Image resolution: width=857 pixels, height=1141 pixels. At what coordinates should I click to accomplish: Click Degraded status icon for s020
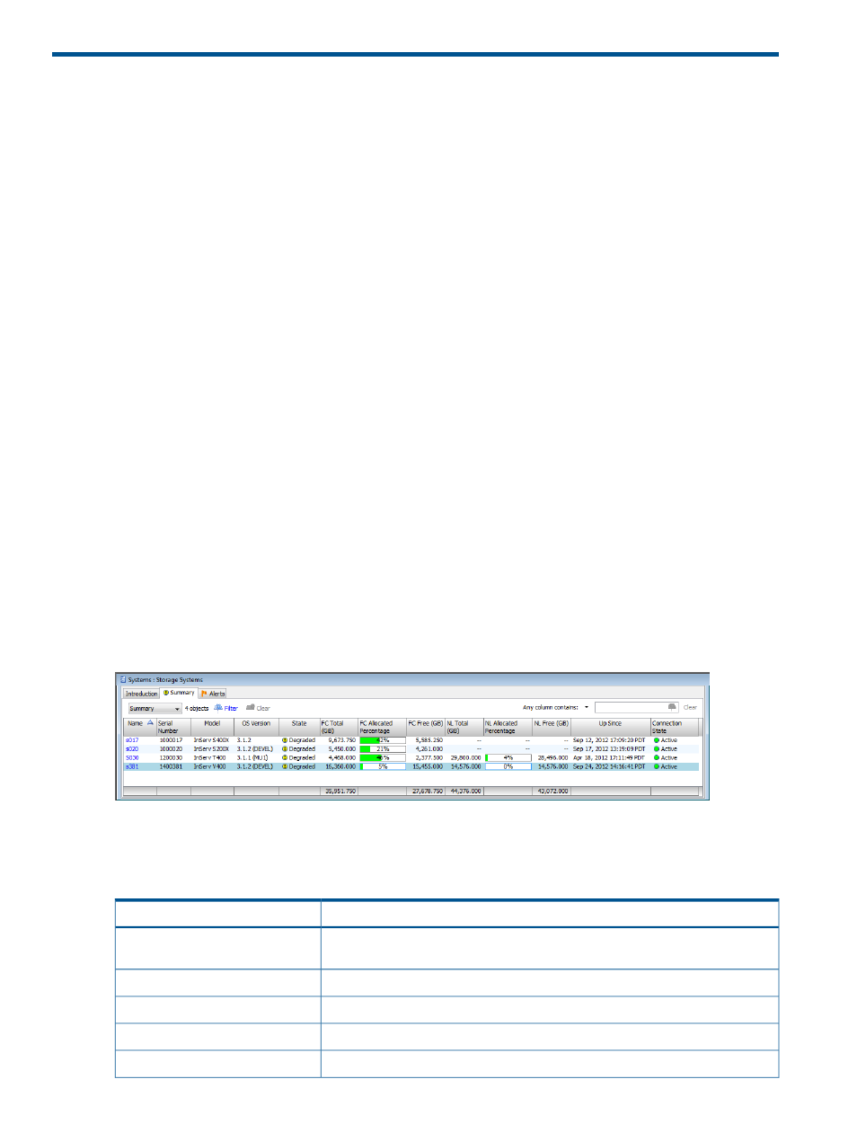click(285, 749)
